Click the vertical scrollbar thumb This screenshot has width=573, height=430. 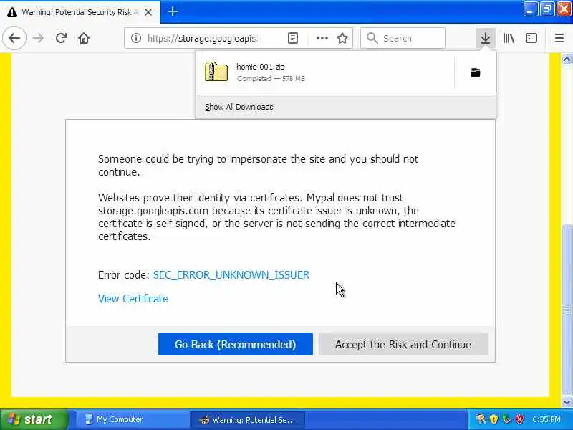567,310
